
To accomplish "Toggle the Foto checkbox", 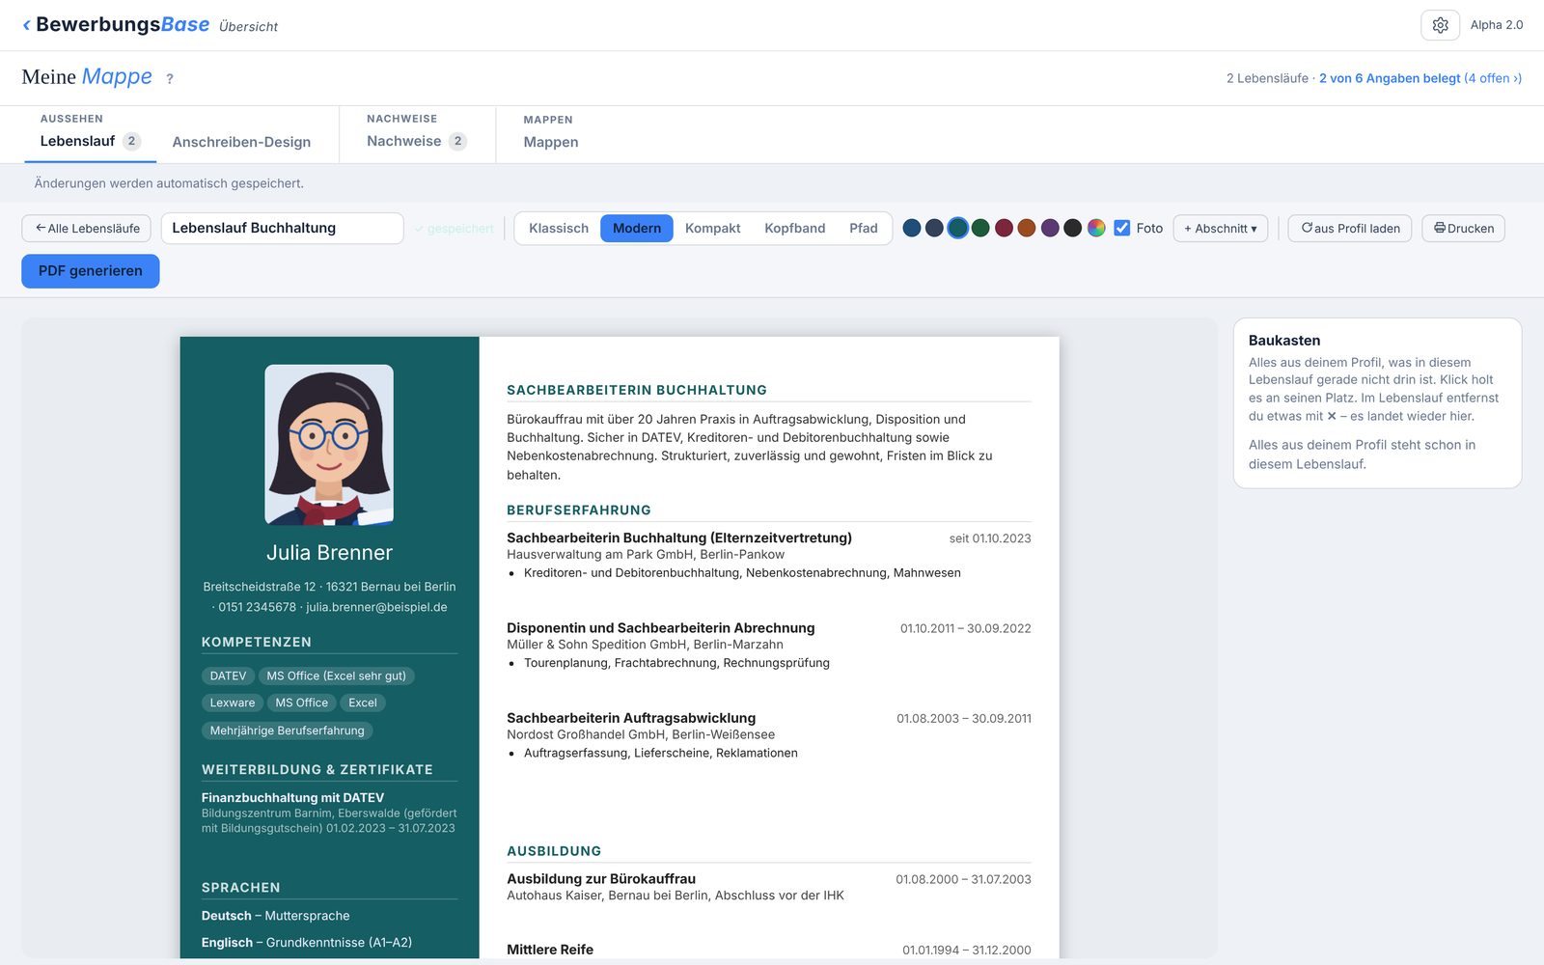I will point(1122,228).
